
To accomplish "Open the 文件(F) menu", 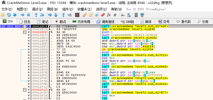I will [7, 9].
